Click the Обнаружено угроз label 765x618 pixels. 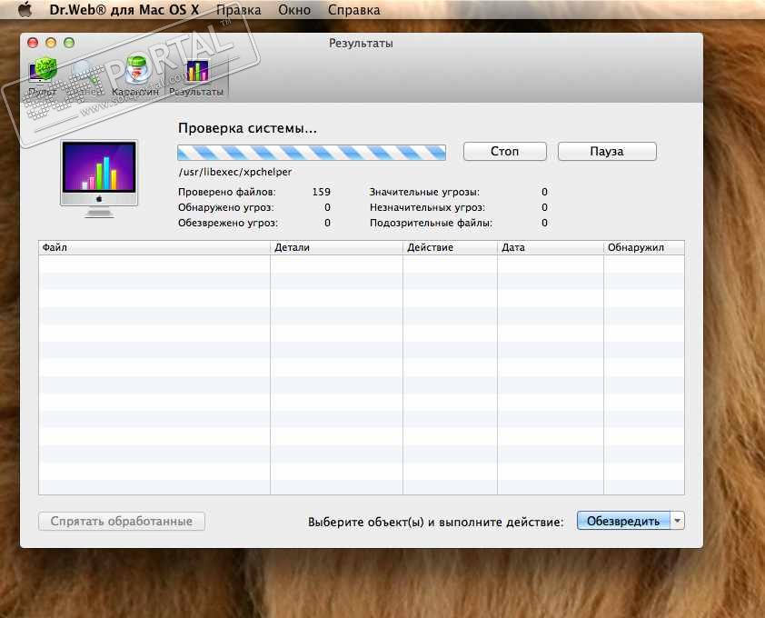tap(226, 207)
